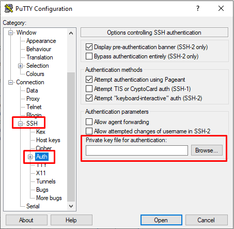Uncheck Attempt authentication using Pageant
The height and width of the screenshot is (229, 234).
[x=89, y=80]
